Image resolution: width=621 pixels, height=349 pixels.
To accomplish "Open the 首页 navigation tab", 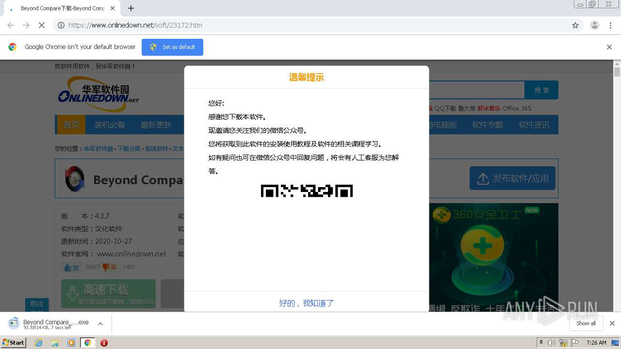I will [x=71, y=125].
